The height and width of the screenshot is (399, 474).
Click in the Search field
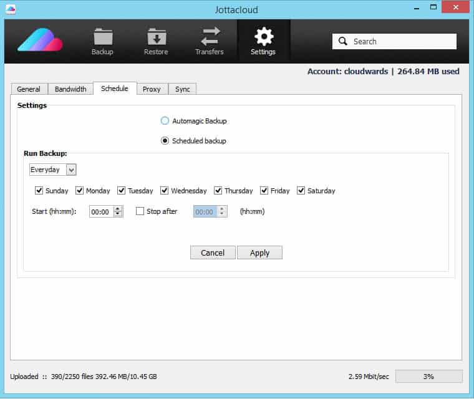[x=394, y=41]
